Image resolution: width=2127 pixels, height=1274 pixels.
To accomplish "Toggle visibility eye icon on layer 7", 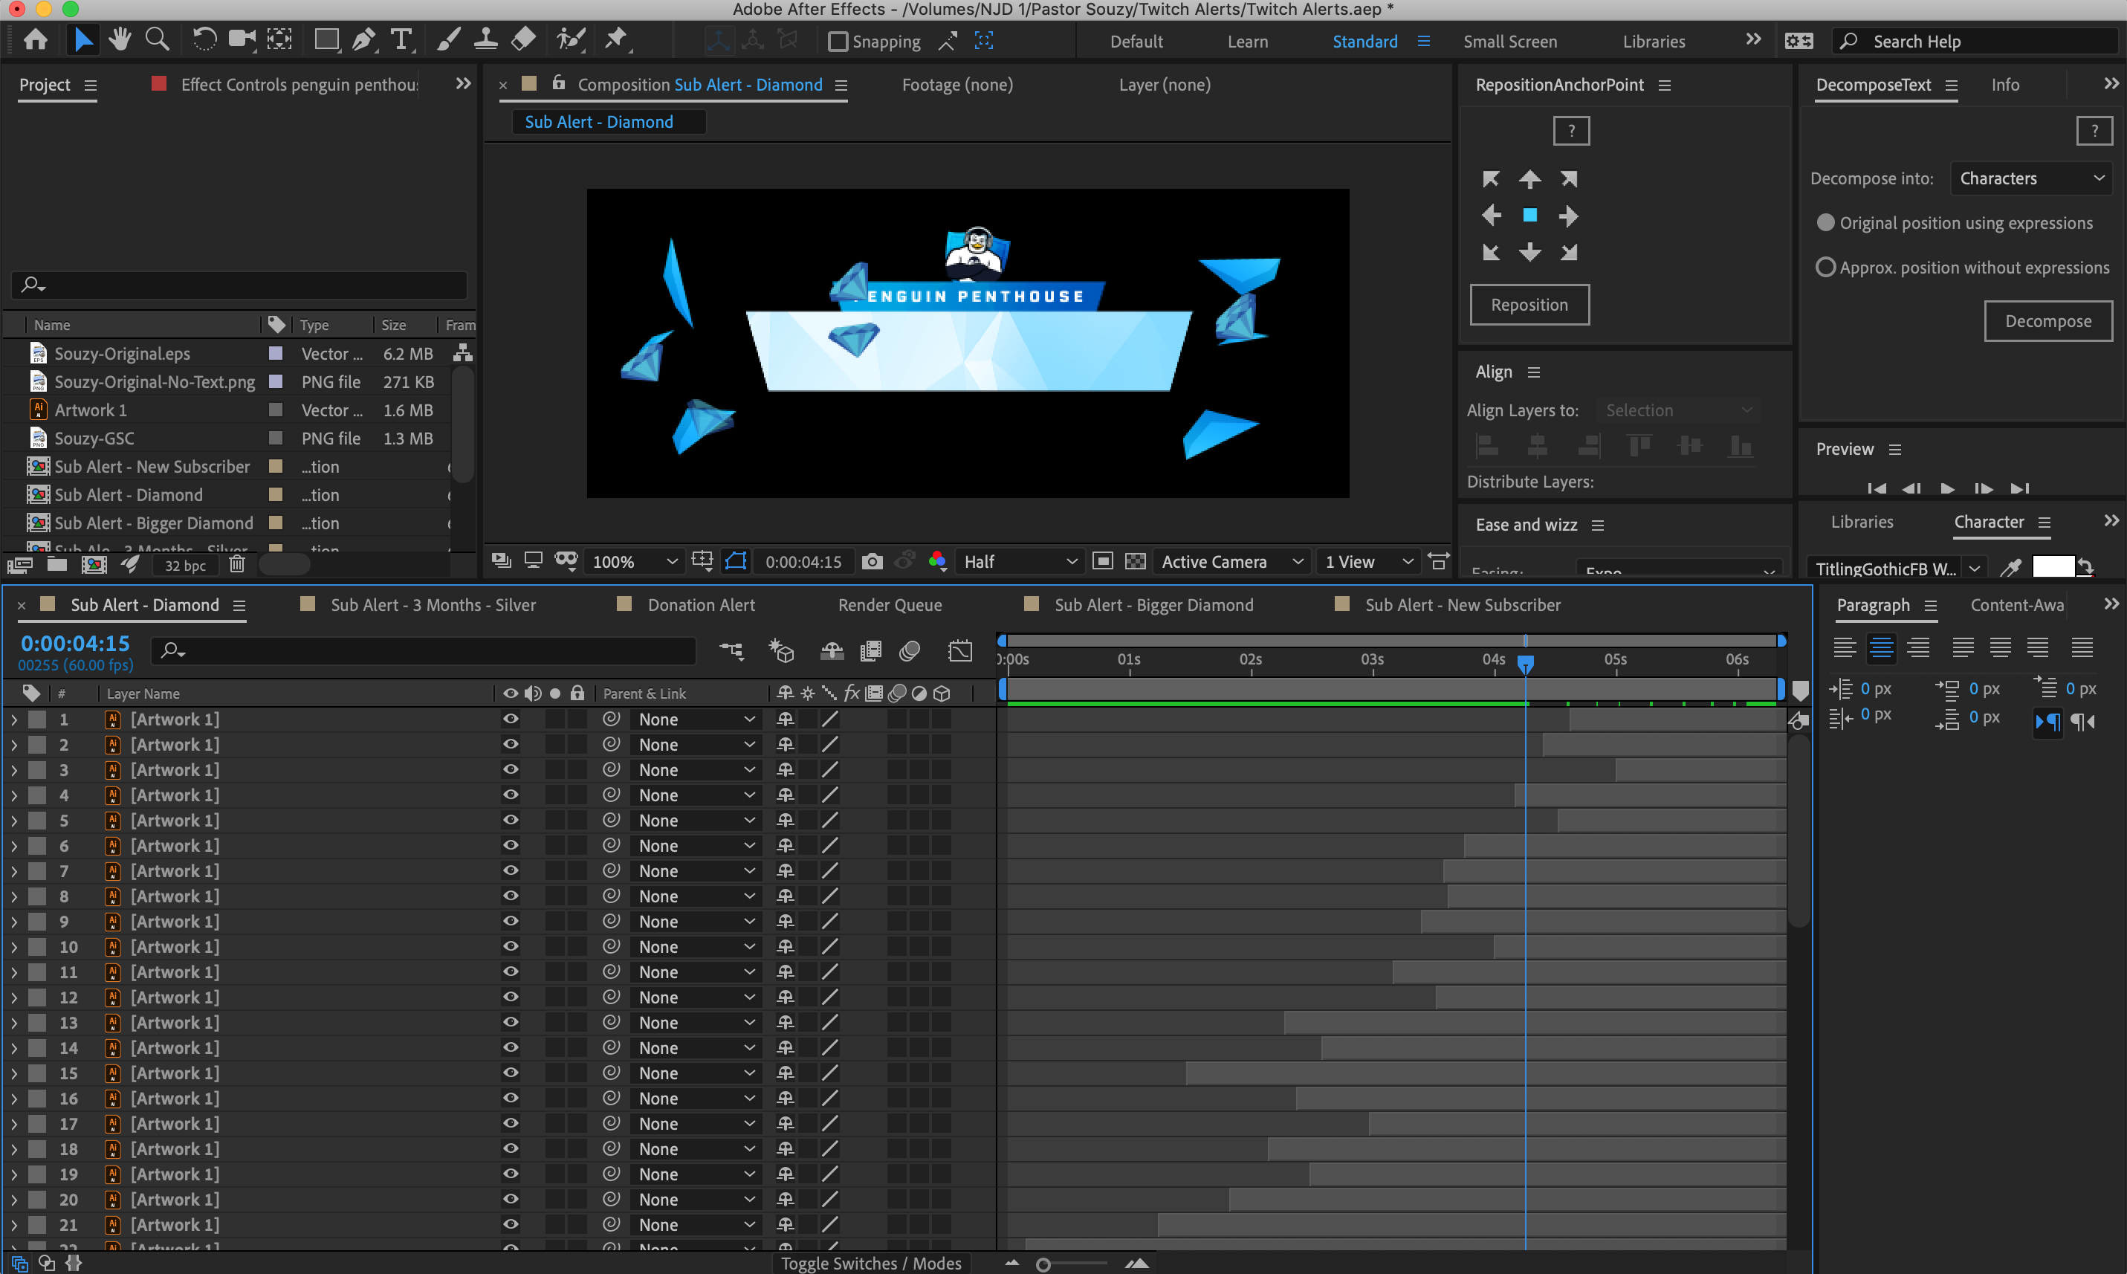I will click(511, 870).
